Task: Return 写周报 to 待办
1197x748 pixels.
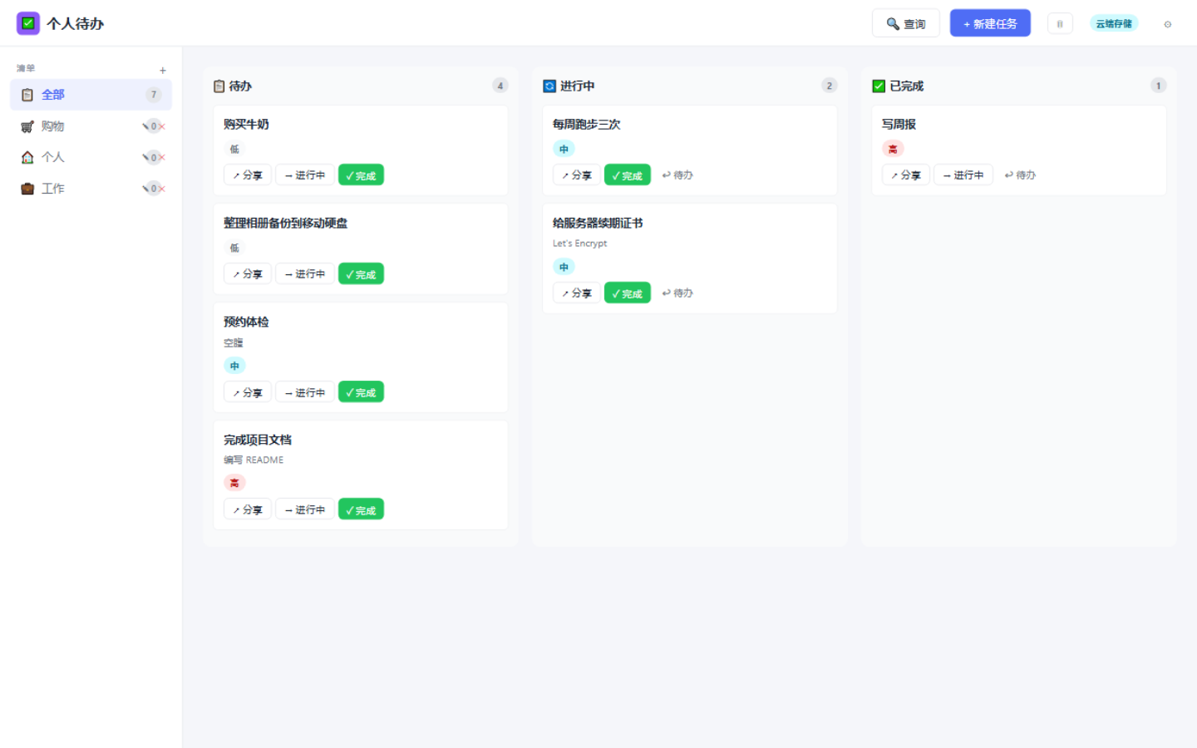Action: point(1020,175)
